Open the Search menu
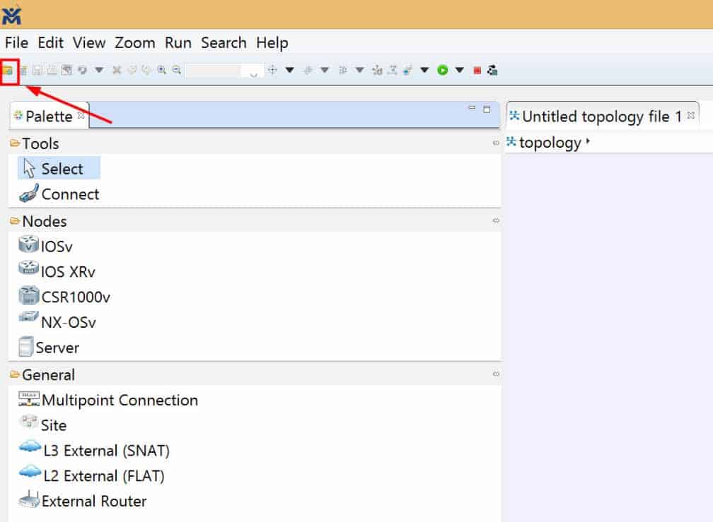713x522 pixels. click(224, 42)
